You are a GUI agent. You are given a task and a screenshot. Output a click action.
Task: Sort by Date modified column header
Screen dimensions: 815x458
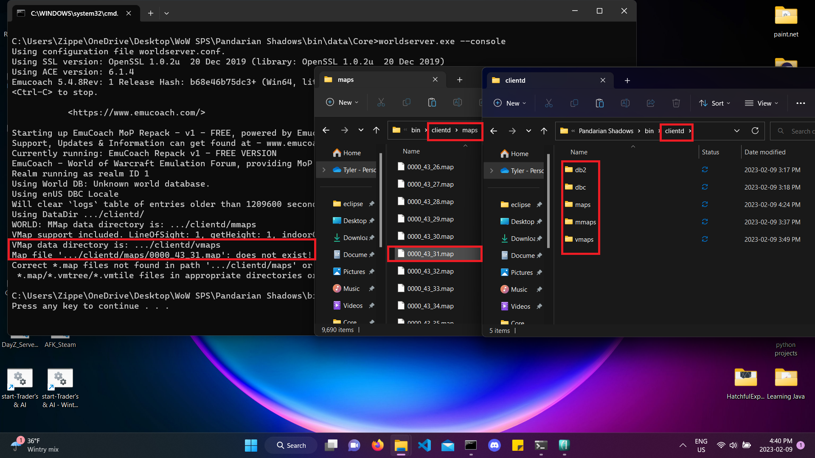[765, 152]
